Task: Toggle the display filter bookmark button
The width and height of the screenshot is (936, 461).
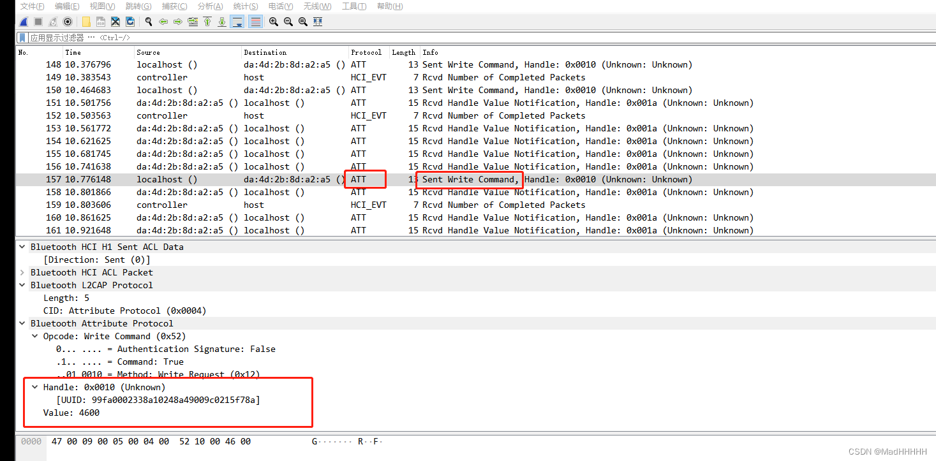Action: (x=22, y=37)
